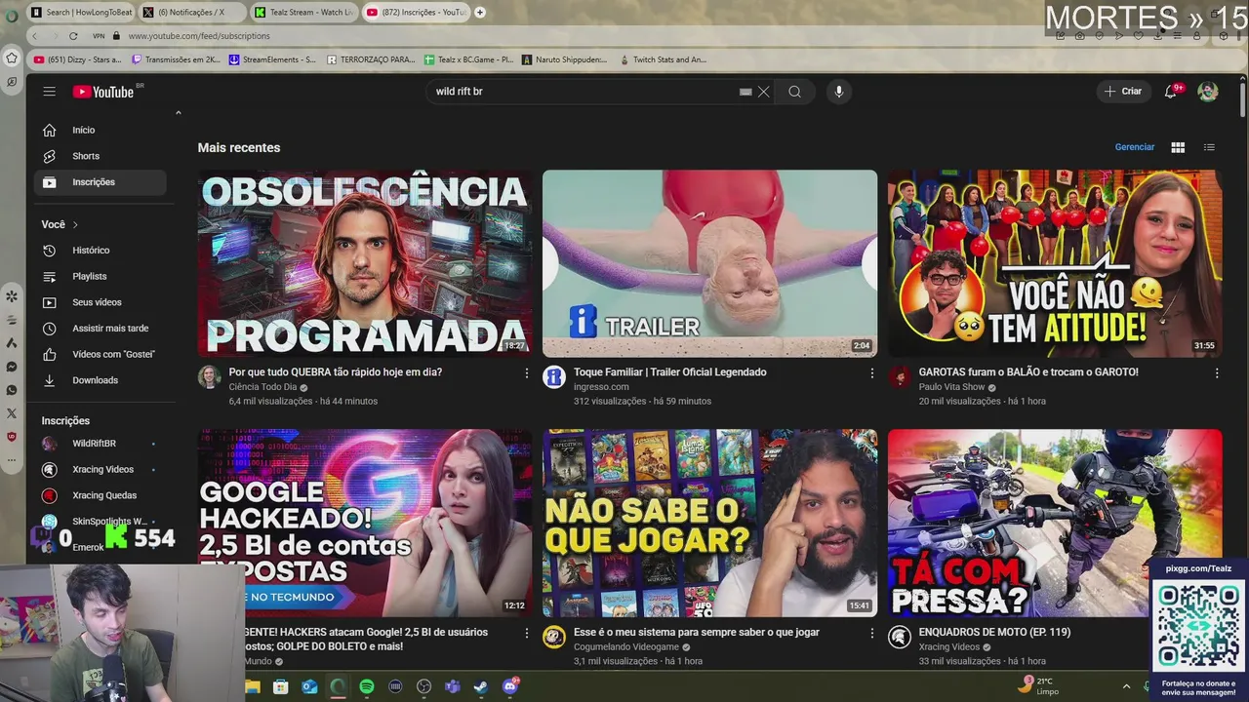Open options for GAROTAS furam o BALÃO video
The image size is (1249, 702).
tap(1216, 373)
